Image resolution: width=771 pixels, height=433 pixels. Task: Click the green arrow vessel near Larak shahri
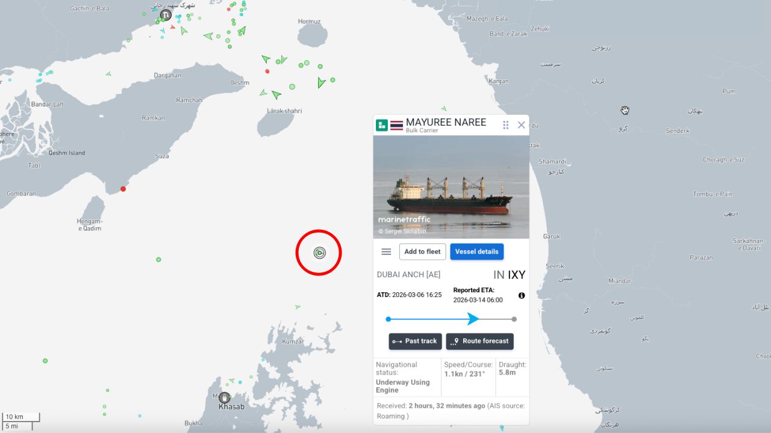pos(276,94)
